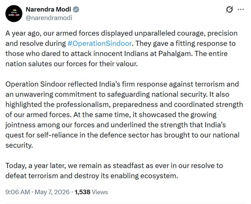Open the three-dot more options menu
Image resolution: width=251 pixels, height=204 pixels.
tap(241, 10)
